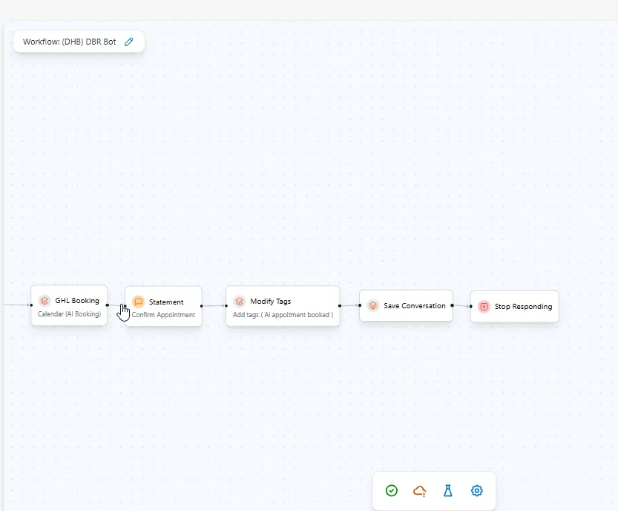
Task: Click Modify Tags node's input connector dot
Action: click(226, 306)
